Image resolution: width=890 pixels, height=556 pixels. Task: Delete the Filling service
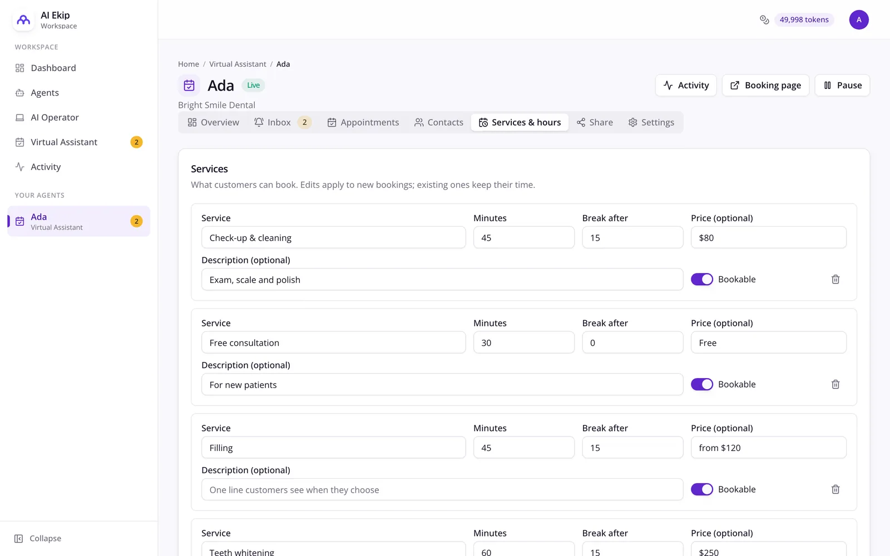[835, 489]
